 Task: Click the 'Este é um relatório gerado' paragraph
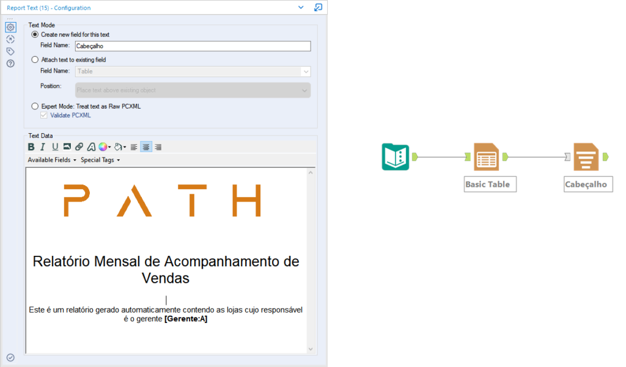pyautogui.click(x=166, y=314)
